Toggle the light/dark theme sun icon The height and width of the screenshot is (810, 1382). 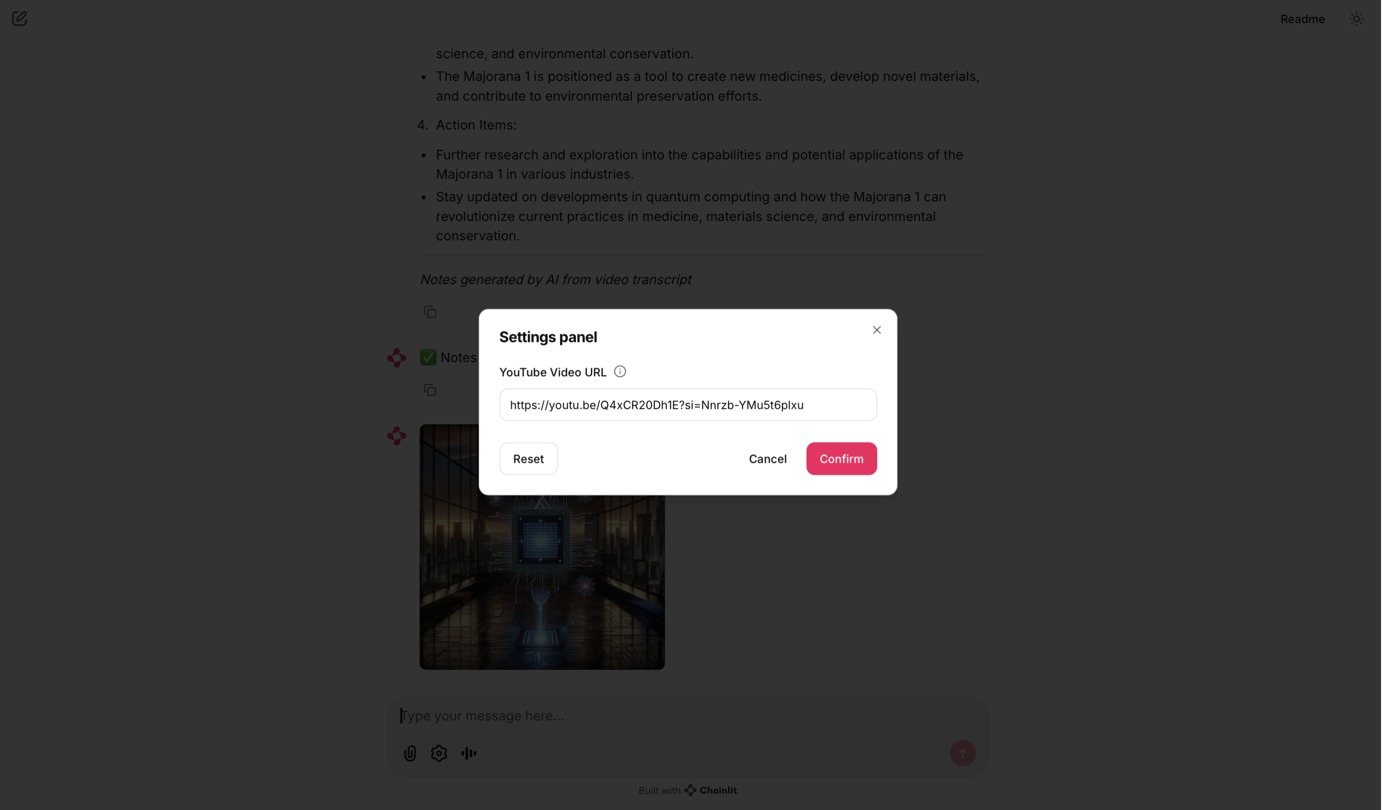pyautogui.click(x=1356, y=19)
